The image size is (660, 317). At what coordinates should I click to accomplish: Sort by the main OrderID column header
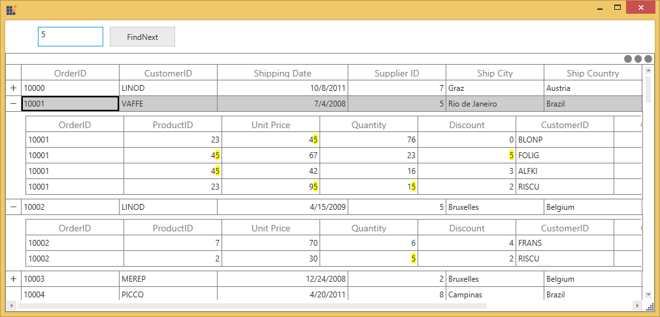pyautogui.click(x=71, y=73)
